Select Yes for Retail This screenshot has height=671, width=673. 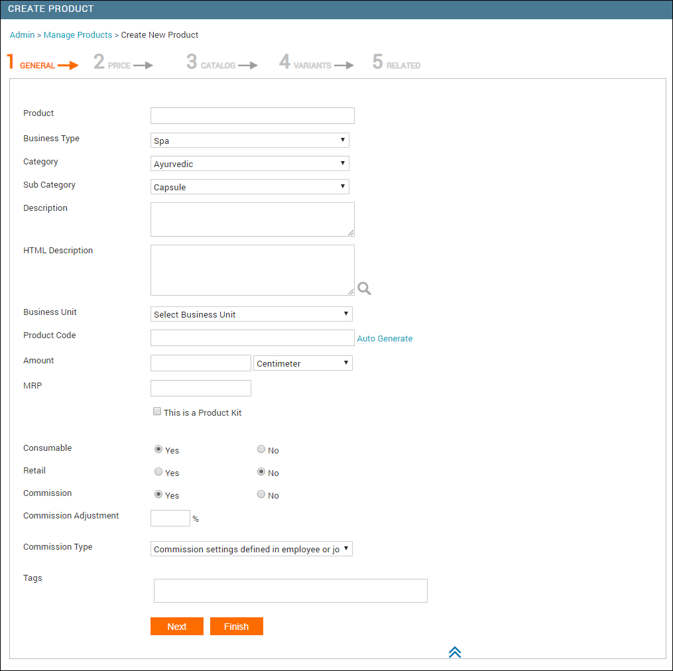click(158, 472)
